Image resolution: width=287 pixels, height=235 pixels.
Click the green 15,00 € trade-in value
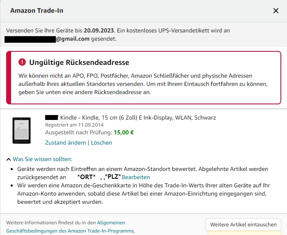tap(124, 132)
